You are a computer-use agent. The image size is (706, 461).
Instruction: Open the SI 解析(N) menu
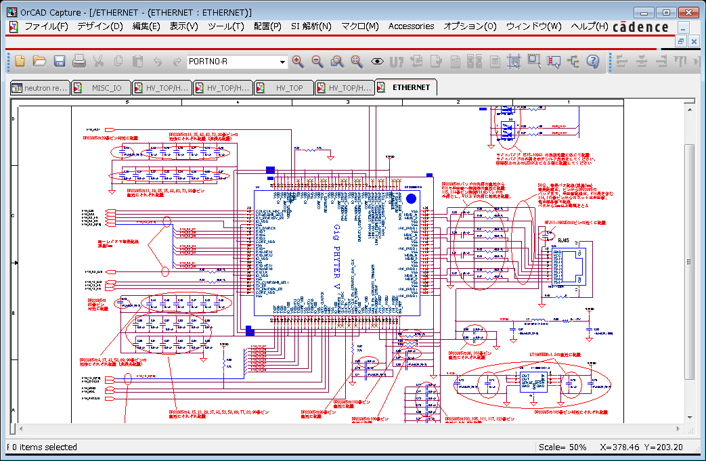click(x=311, y=26)
